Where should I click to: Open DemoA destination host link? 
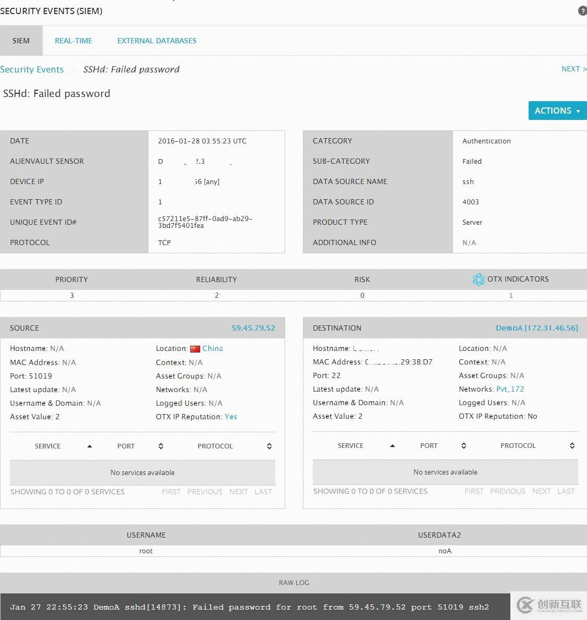click(536, 328)
